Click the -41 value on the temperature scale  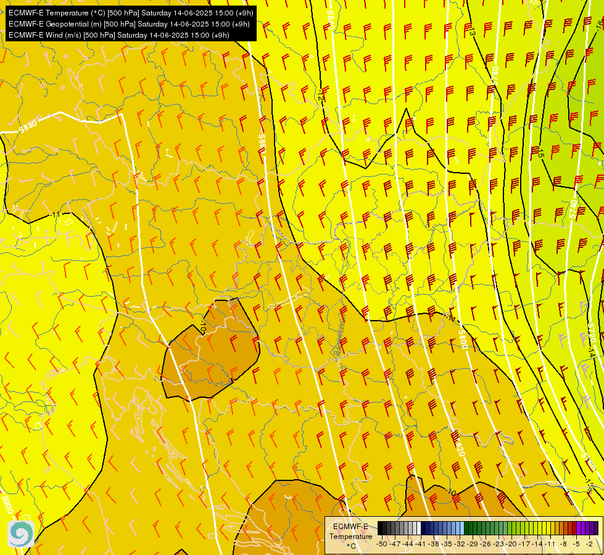click(x=420, y=544)
